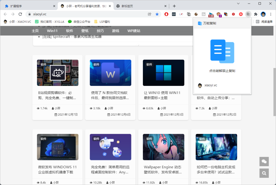
Task: Click the page's vertical scrollbar thumb
Action: click(274, 92)
